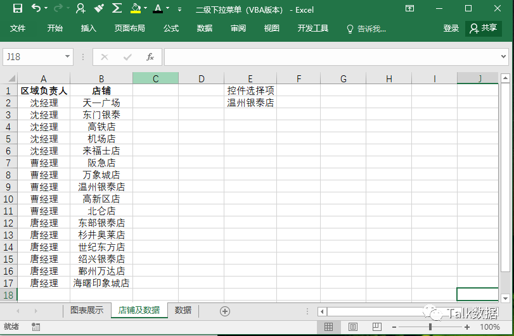Click horizontal scrollbar left arrow

coord(322,311)
